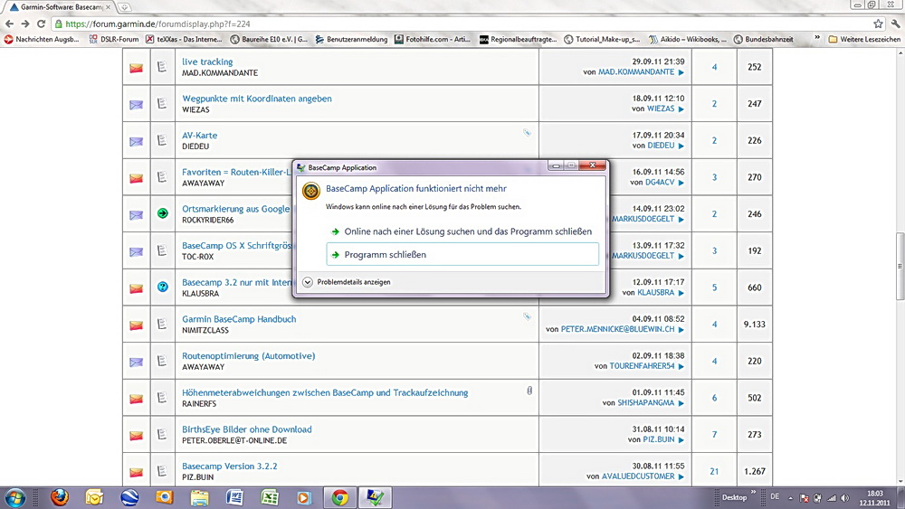The width and height of the screenshot is (905, 509).
Task: Open Windows Explorer folder in taskbar
Action: pos(199,497)
